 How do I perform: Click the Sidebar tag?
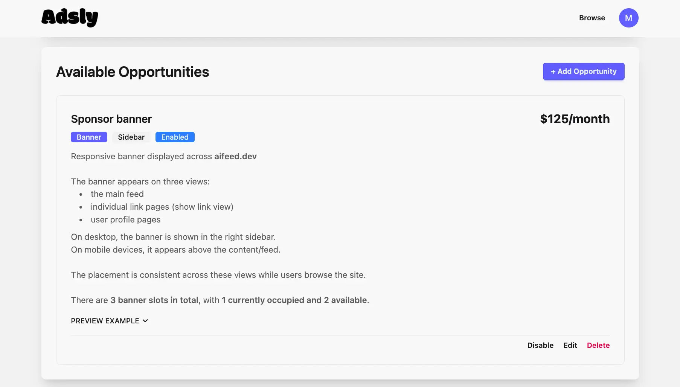click(131, 137)
